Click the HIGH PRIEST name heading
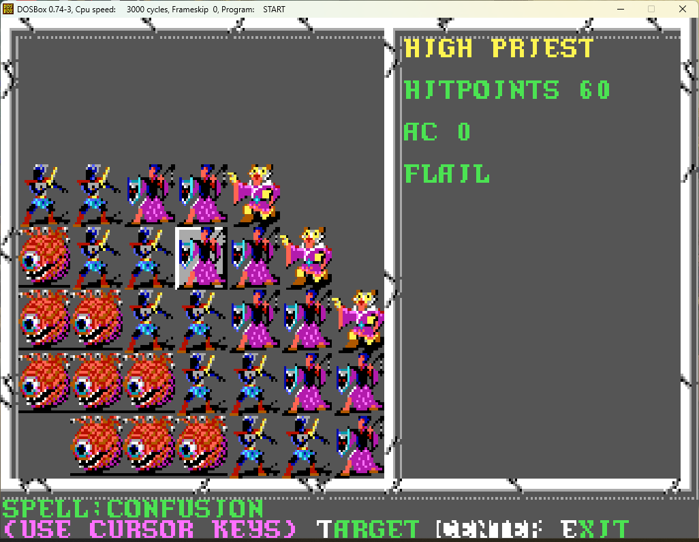The image size is (699, 542). tap(499, 48)
